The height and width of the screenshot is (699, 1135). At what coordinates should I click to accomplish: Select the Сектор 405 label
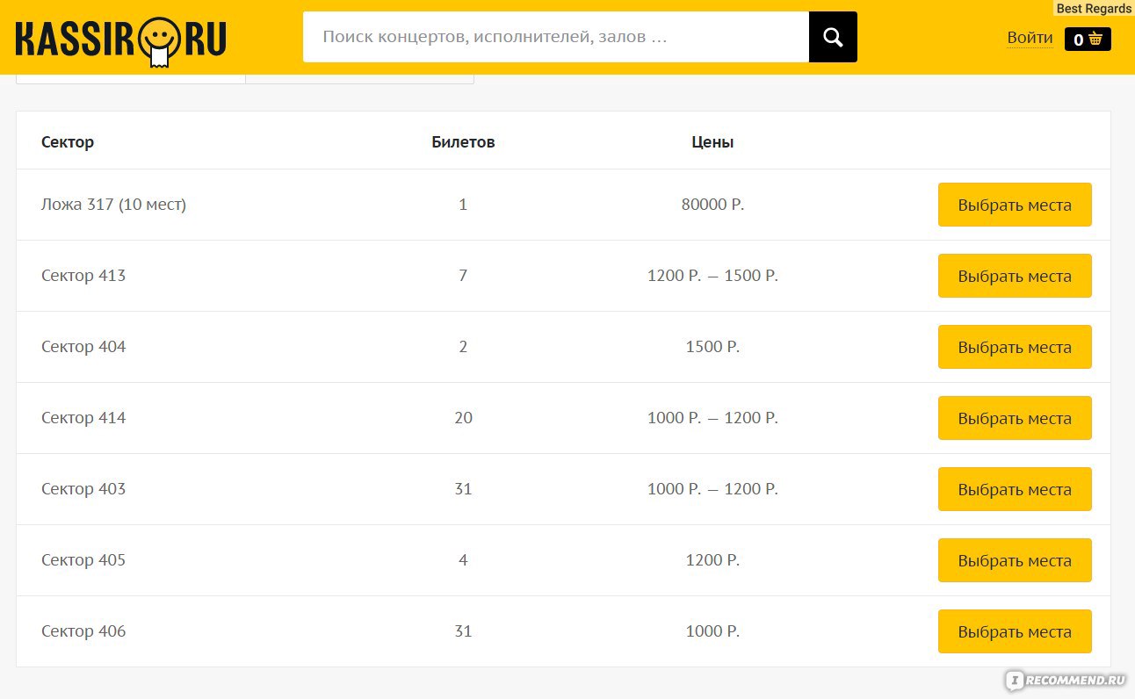click(83, 560)
